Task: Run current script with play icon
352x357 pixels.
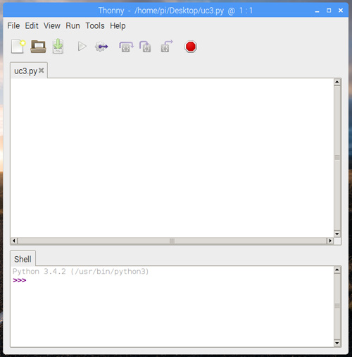Action: coord(82,47)
